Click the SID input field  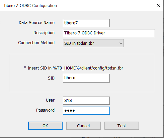[86, 78]
